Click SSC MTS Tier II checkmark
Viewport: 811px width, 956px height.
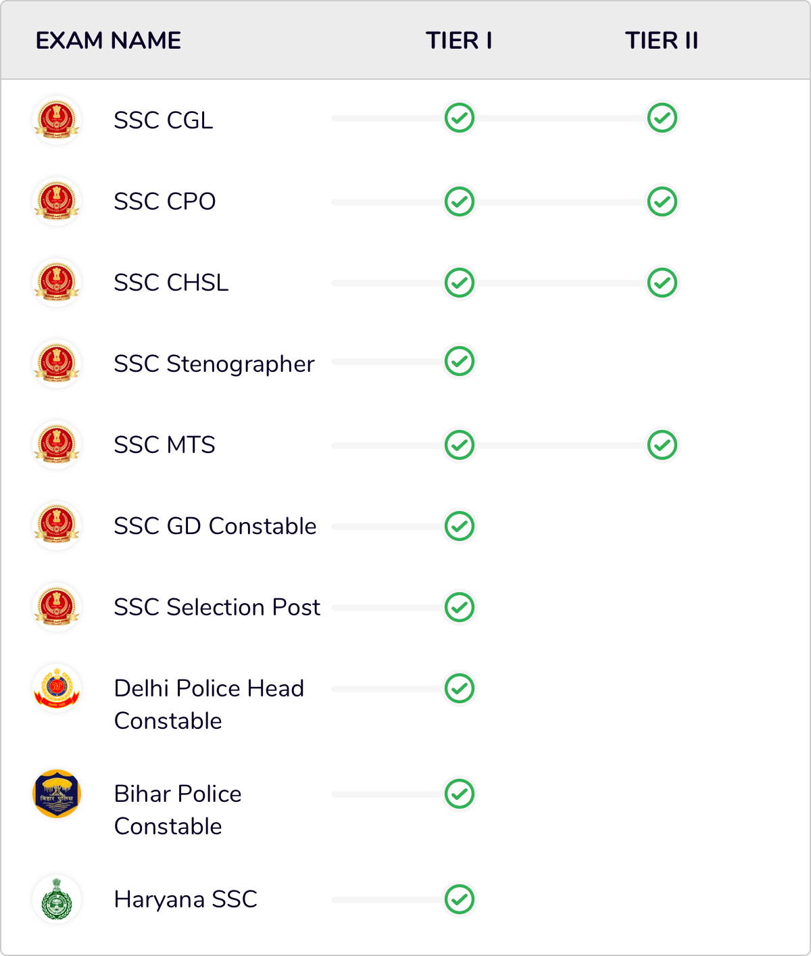coord(662,445)
